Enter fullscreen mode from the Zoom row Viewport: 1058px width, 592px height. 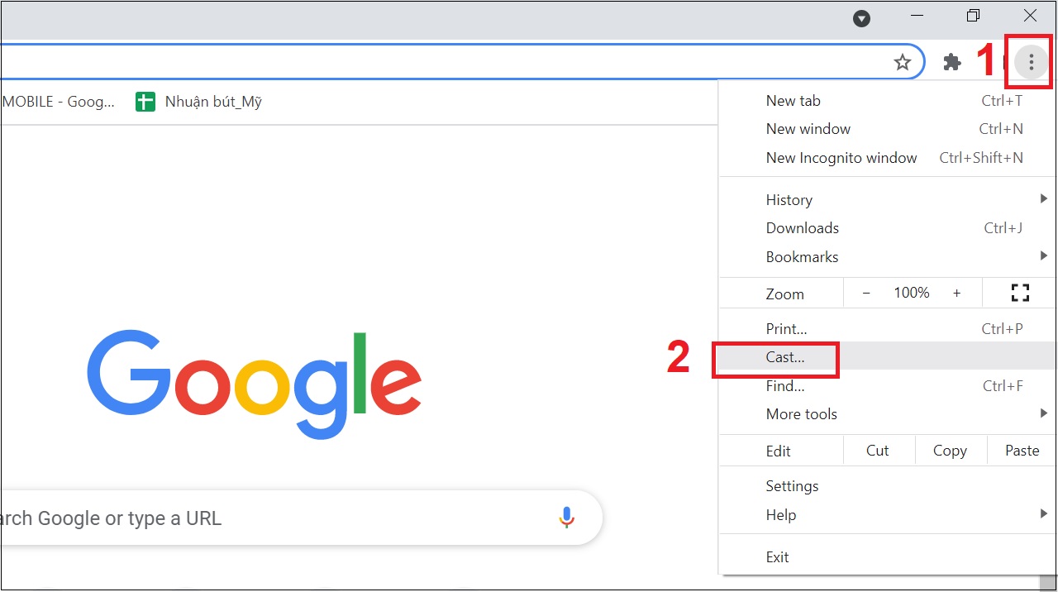coord(1020,293)
